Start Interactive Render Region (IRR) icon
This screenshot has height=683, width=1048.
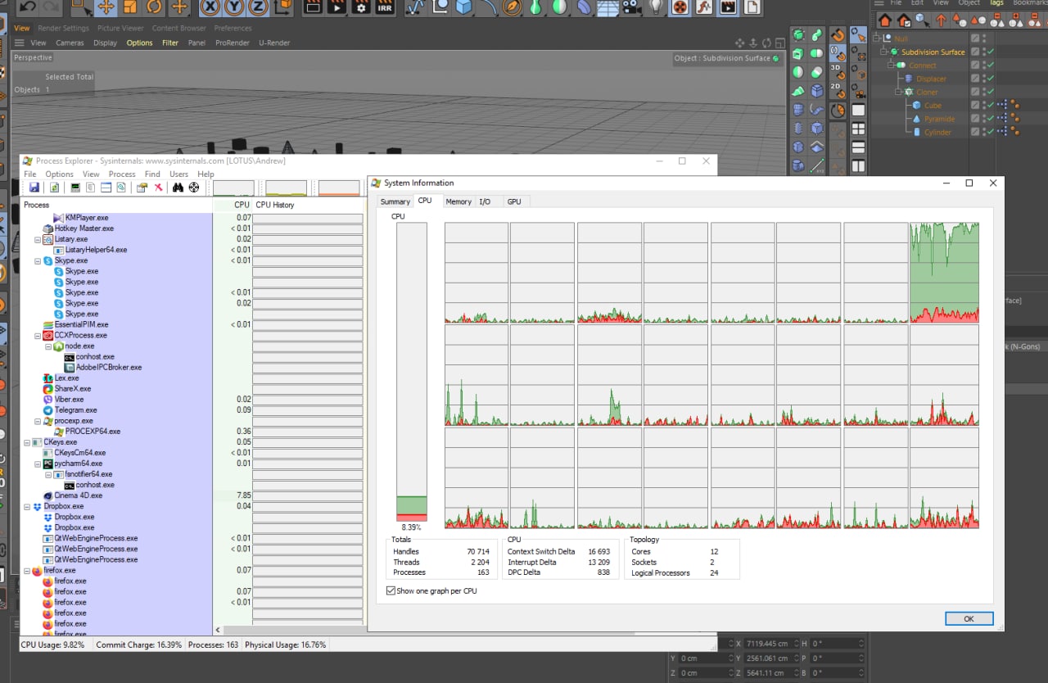point(384,7)
